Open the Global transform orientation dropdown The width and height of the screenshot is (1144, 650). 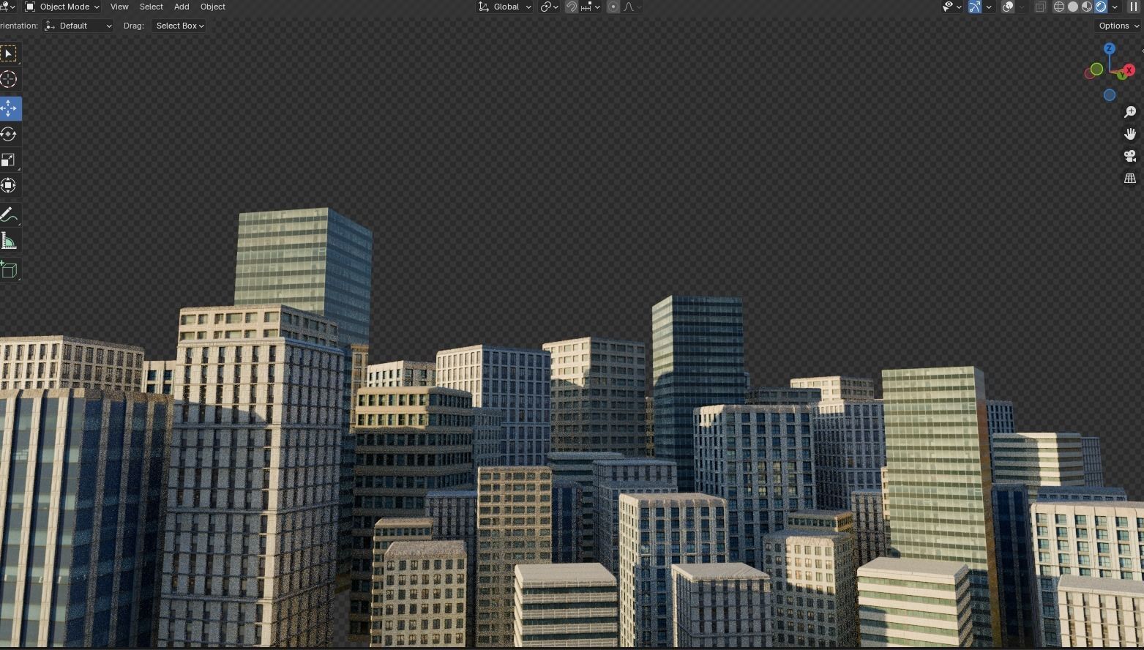[505, 7]
